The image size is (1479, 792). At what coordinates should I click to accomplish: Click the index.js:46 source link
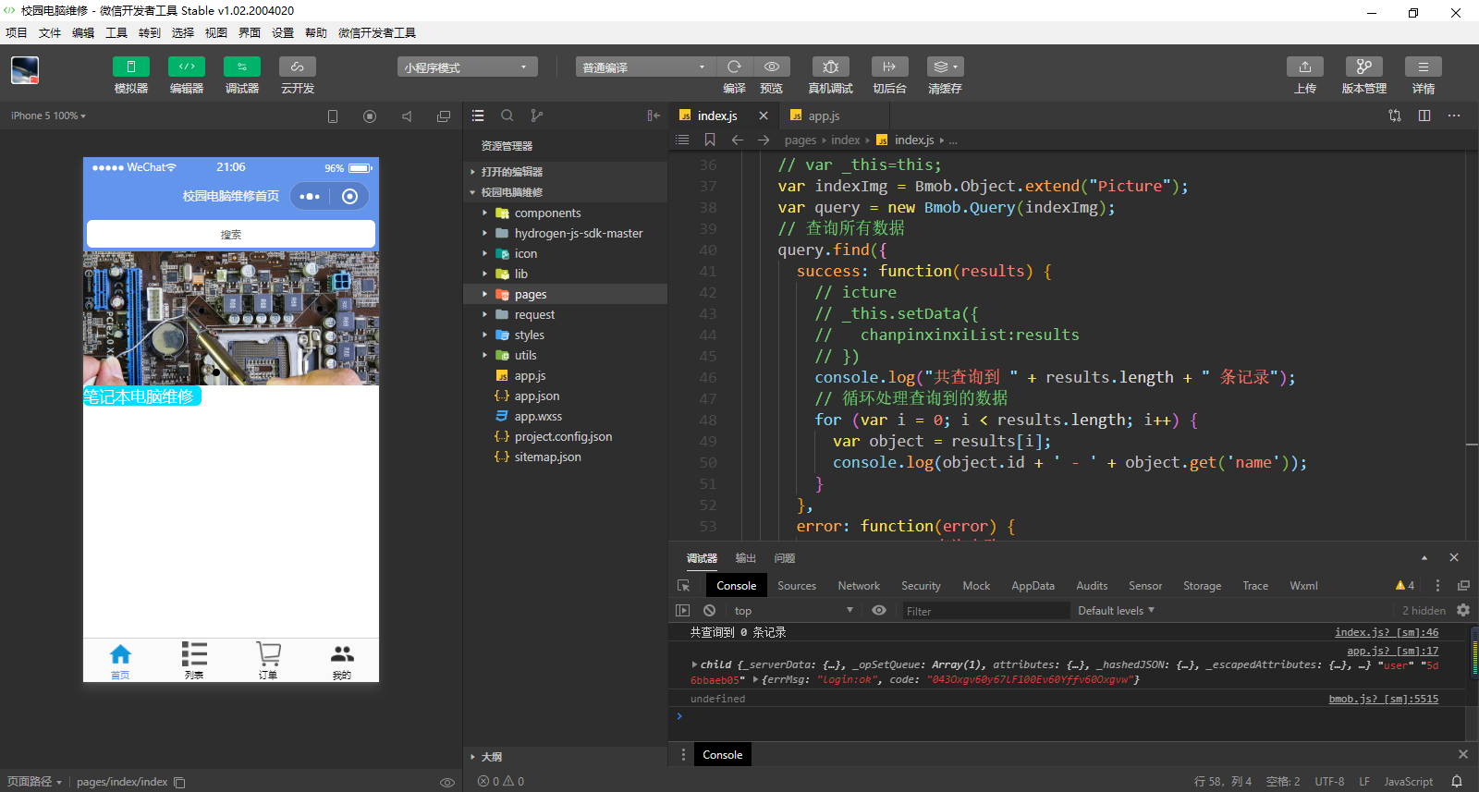coord(1386,632)
